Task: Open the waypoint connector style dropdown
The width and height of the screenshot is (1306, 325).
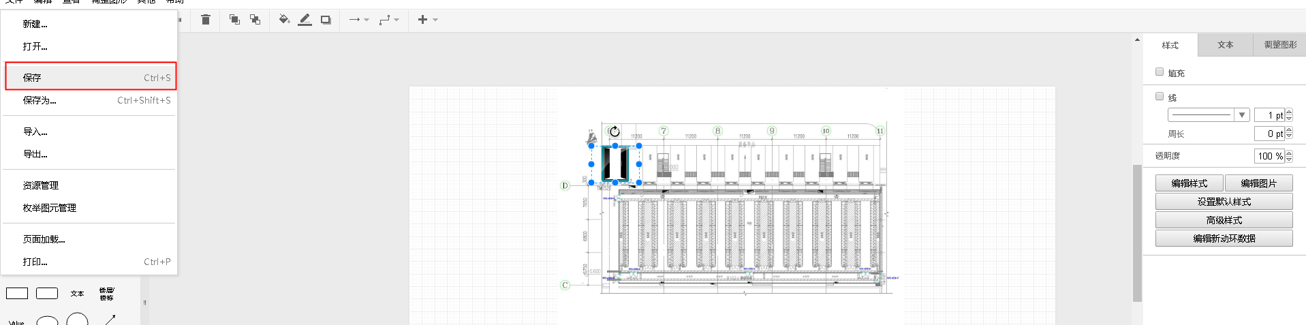Action: [x=389, y=20]
